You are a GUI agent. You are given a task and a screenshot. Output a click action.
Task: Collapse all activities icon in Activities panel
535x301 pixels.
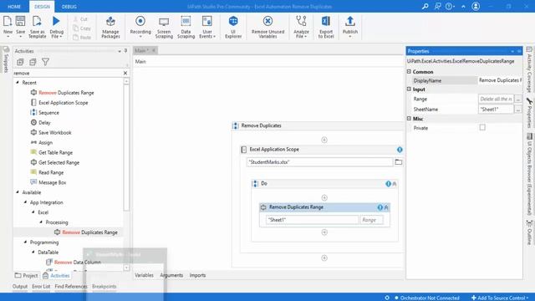(x=33, y=62)
